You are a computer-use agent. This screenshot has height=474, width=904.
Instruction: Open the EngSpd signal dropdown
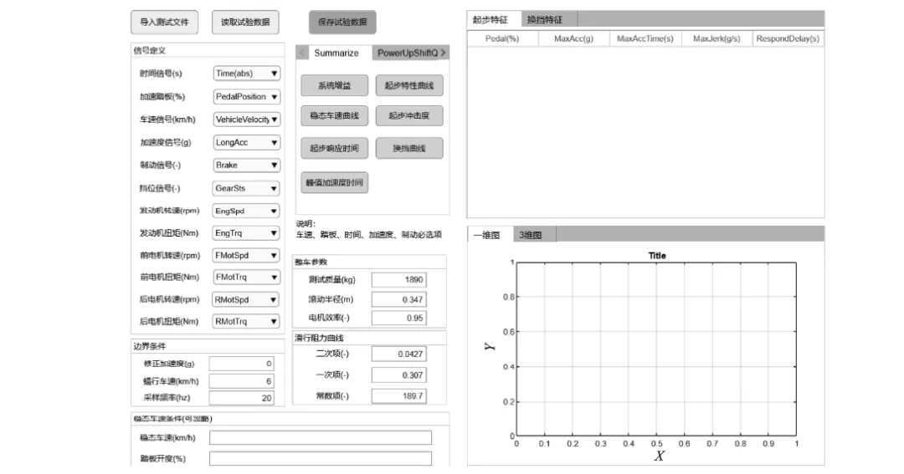click(x=246, y=211)
